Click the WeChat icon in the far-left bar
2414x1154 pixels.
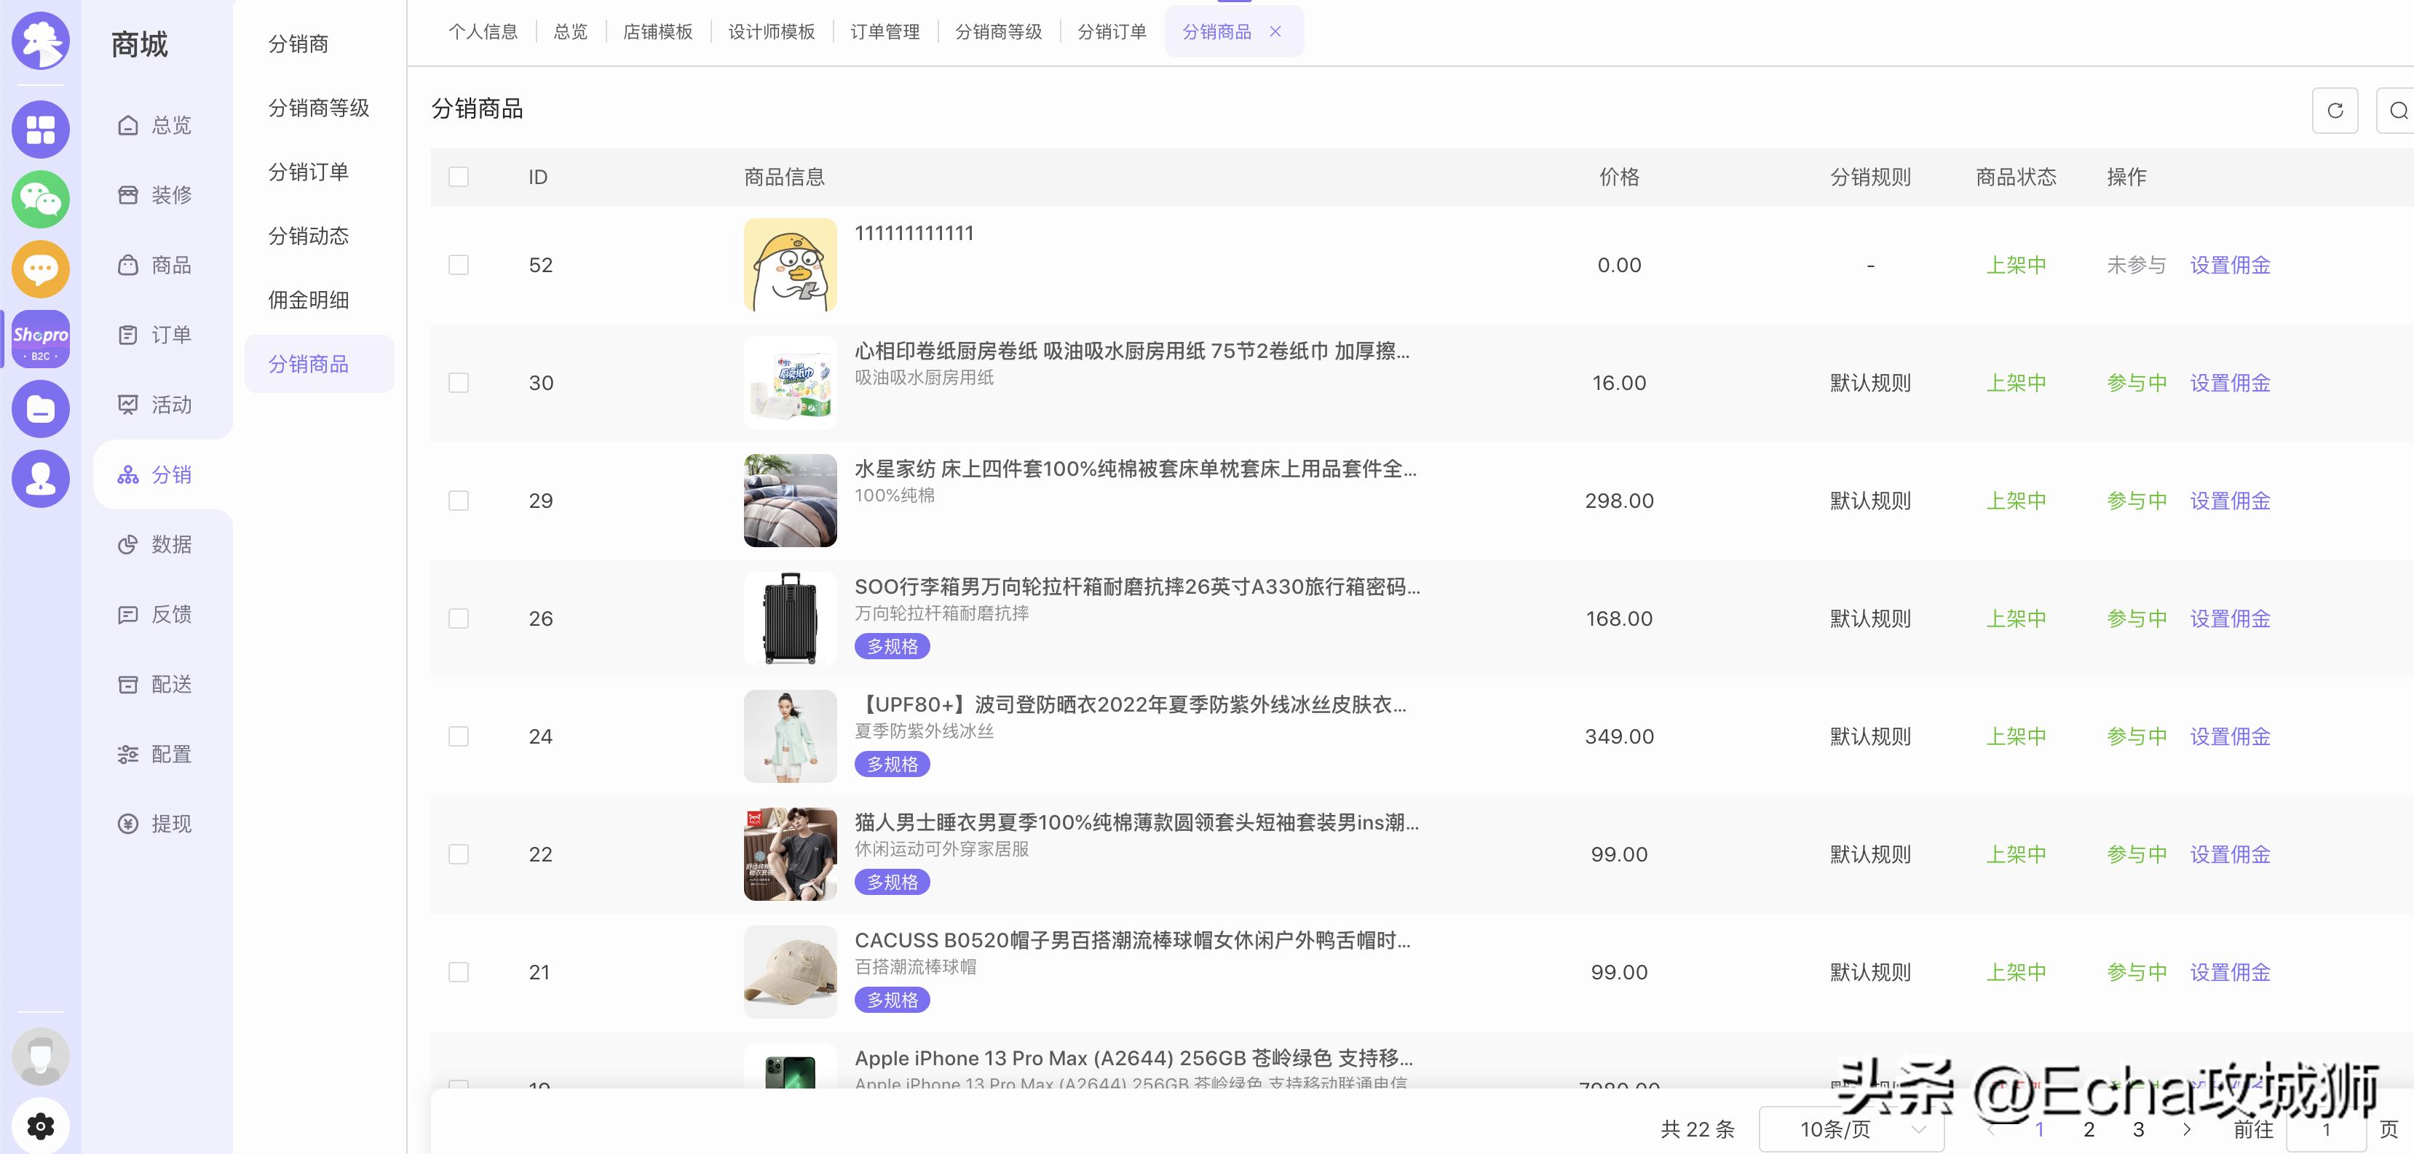point(40,199)
